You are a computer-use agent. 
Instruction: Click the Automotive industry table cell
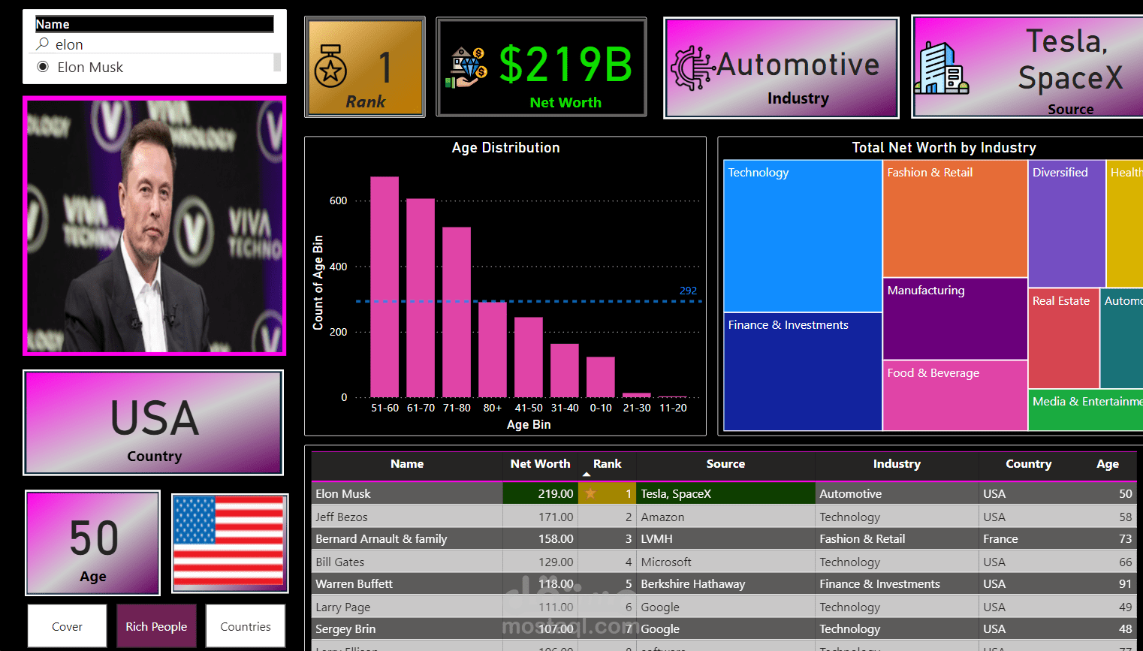click(x=897, y=493)
